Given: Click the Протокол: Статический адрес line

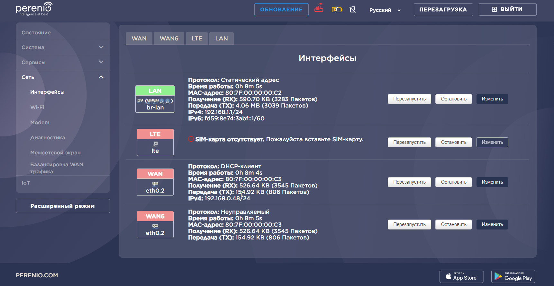Looking at the screenshot, I should 233,80.
